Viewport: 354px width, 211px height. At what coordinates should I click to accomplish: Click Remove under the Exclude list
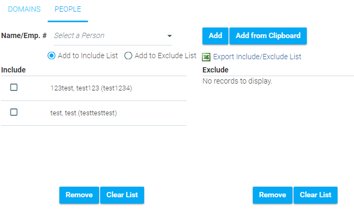(x=272, y=195)
